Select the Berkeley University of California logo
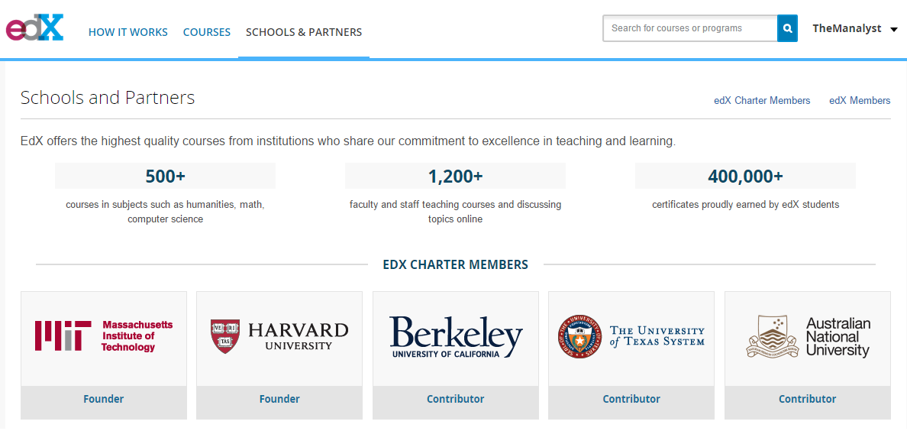 click(456, 336)
